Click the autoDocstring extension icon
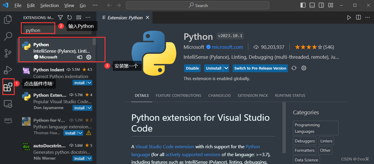The image size is (374, 164). (x=26, y=147)
